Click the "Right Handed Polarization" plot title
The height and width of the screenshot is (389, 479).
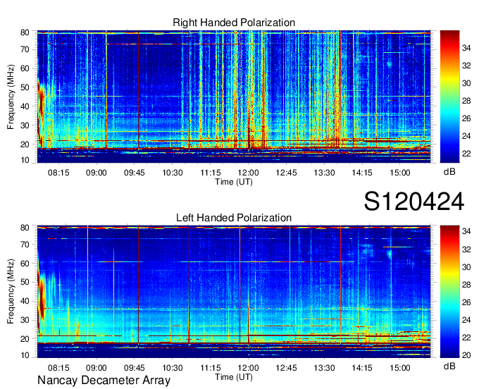coord(234,23)
